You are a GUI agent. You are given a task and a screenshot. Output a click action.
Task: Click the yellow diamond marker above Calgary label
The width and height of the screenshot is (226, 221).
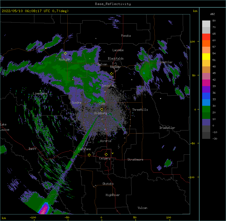(106, 155)
